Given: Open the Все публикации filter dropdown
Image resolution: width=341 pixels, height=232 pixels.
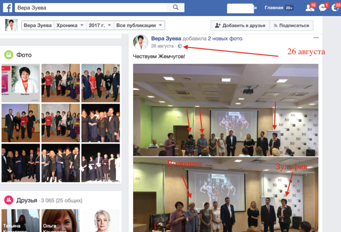Looking at the screenshot, I should point(139,26).
